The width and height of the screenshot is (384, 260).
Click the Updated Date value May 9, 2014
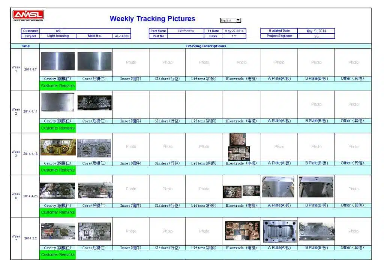click(316, 31)
